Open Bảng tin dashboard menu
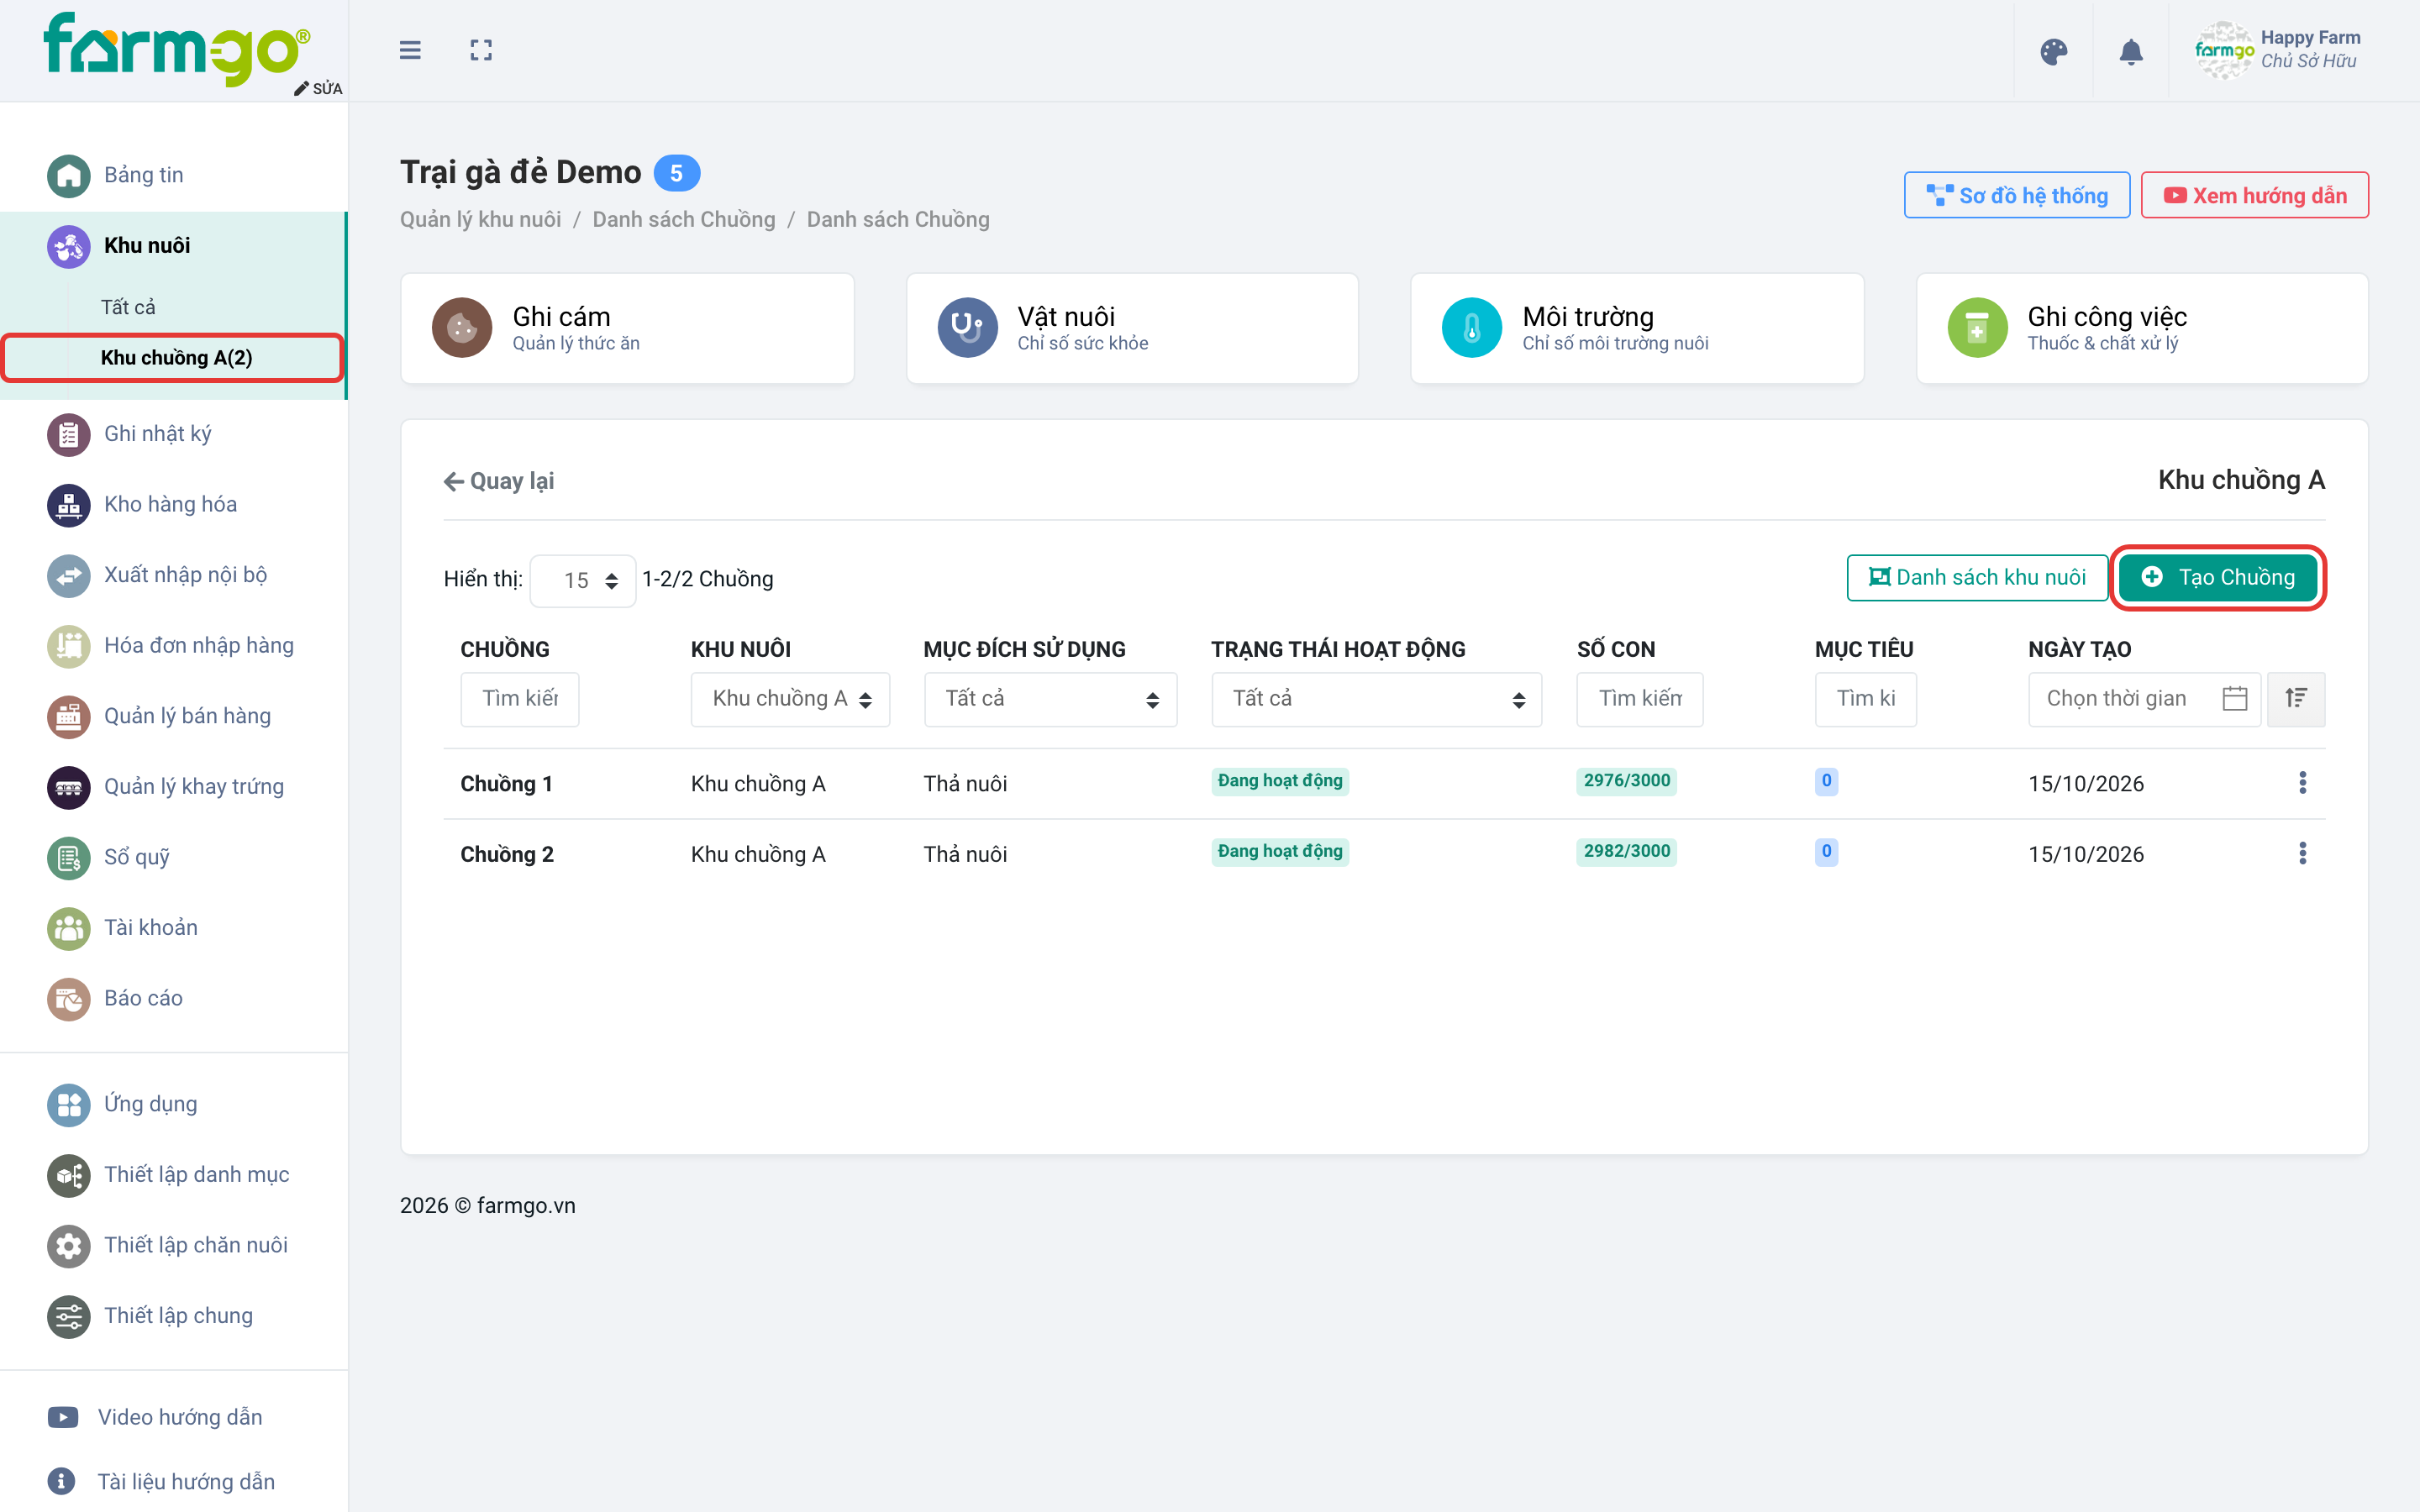 pos(143,175)
